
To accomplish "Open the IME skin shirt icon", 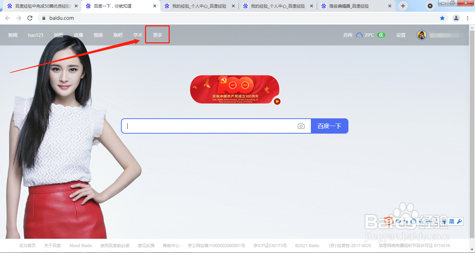I will coord(444,221).
